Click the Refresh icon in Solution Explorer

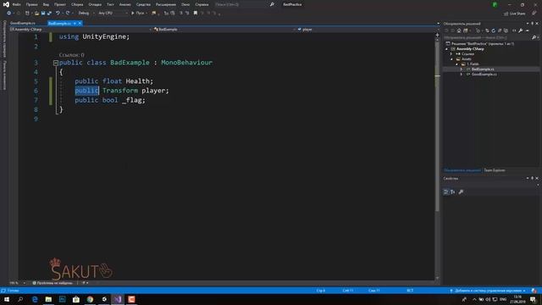(493, 30)
